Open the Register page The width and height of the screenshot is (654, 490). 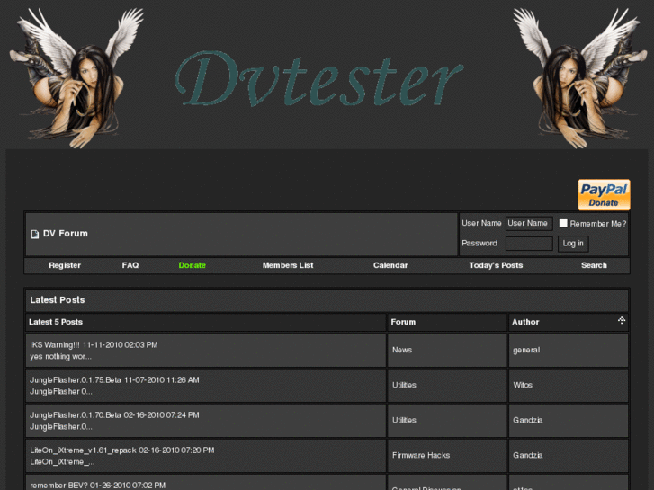(65, 265)
